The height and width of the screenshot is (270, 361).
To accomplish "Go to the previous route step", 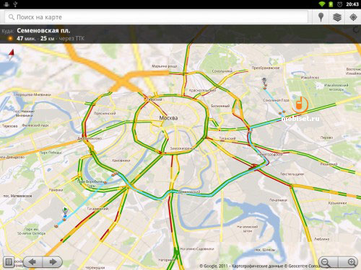I will 32,261.
